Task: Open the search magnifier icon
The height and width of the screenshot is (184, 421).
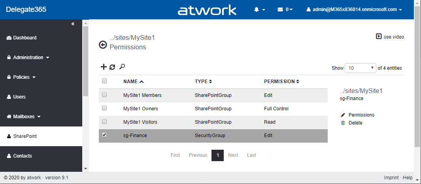Action: [122, 67]
